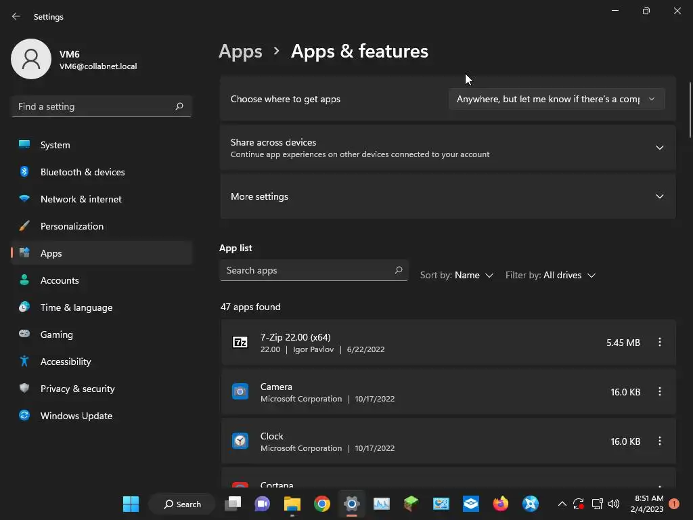Open clock and date flyout 8:51 AM

coord(647,504)
